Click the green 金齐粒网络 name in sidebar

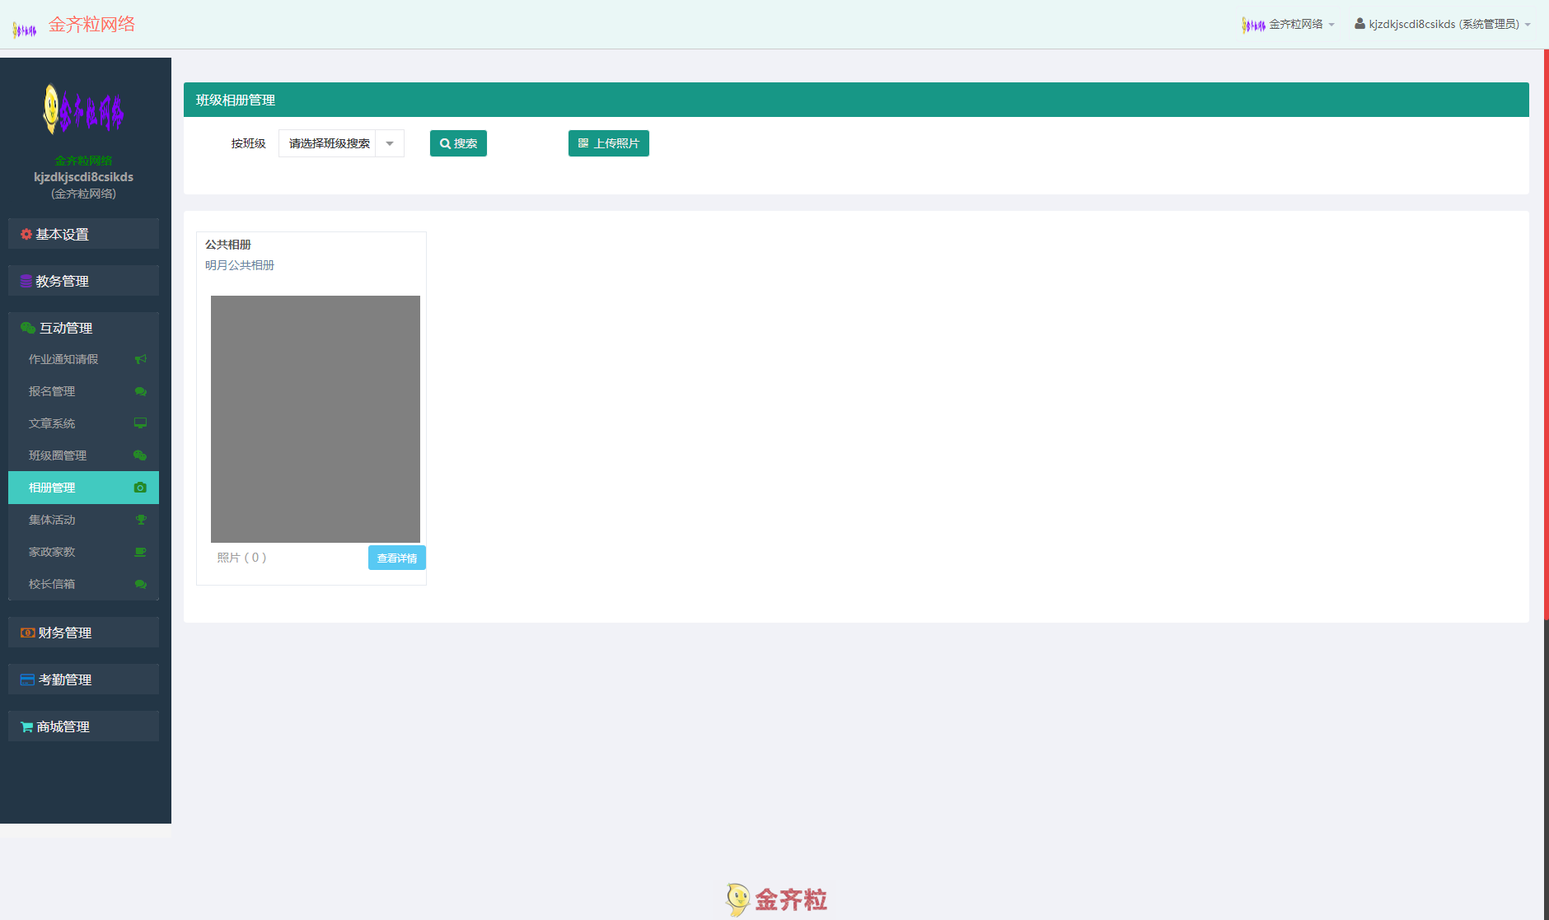tap(83, 161)
